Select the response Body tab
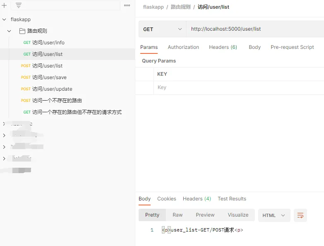 (x=144, y=199)
